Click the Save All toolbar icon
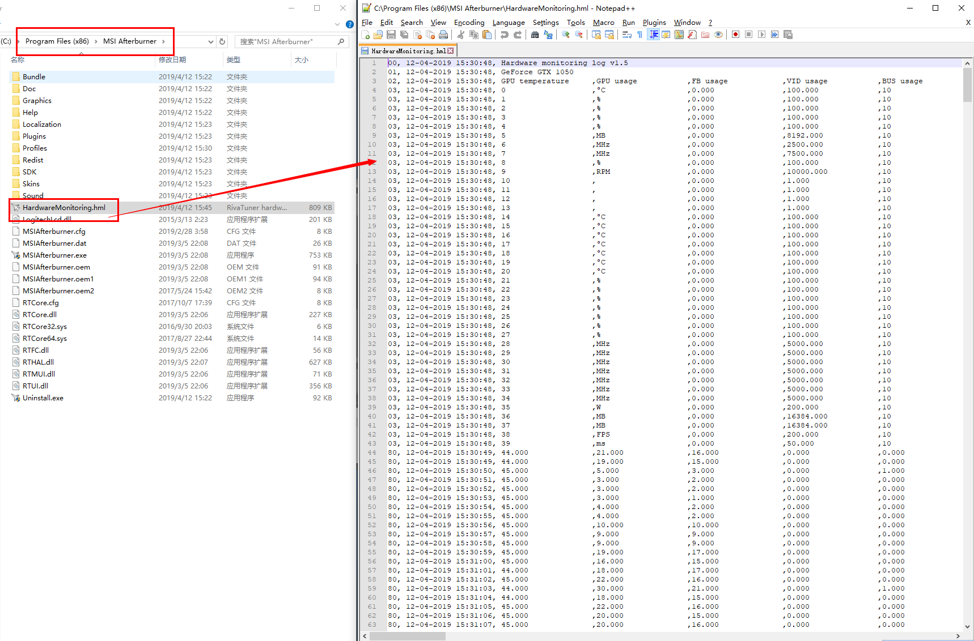This screenshot has height=641, width=974. [x=404, y=35]
